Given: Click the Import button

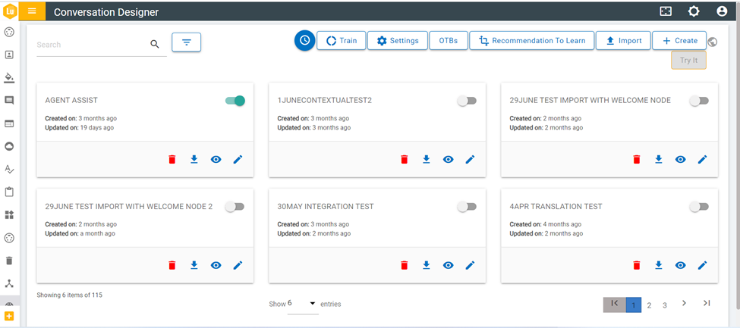Looking at the screenshot, I should pos(623,41).
